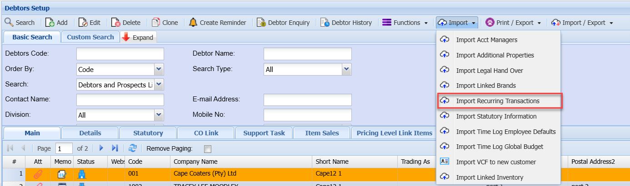Choose Import Recurring Transactions from menu
Image resolution: width=630 pixels, height=186 pixels.
[498, 101]
